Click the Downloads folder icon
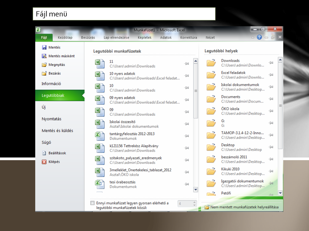This screenshot has width=309, height=231. tap(211, 63)
